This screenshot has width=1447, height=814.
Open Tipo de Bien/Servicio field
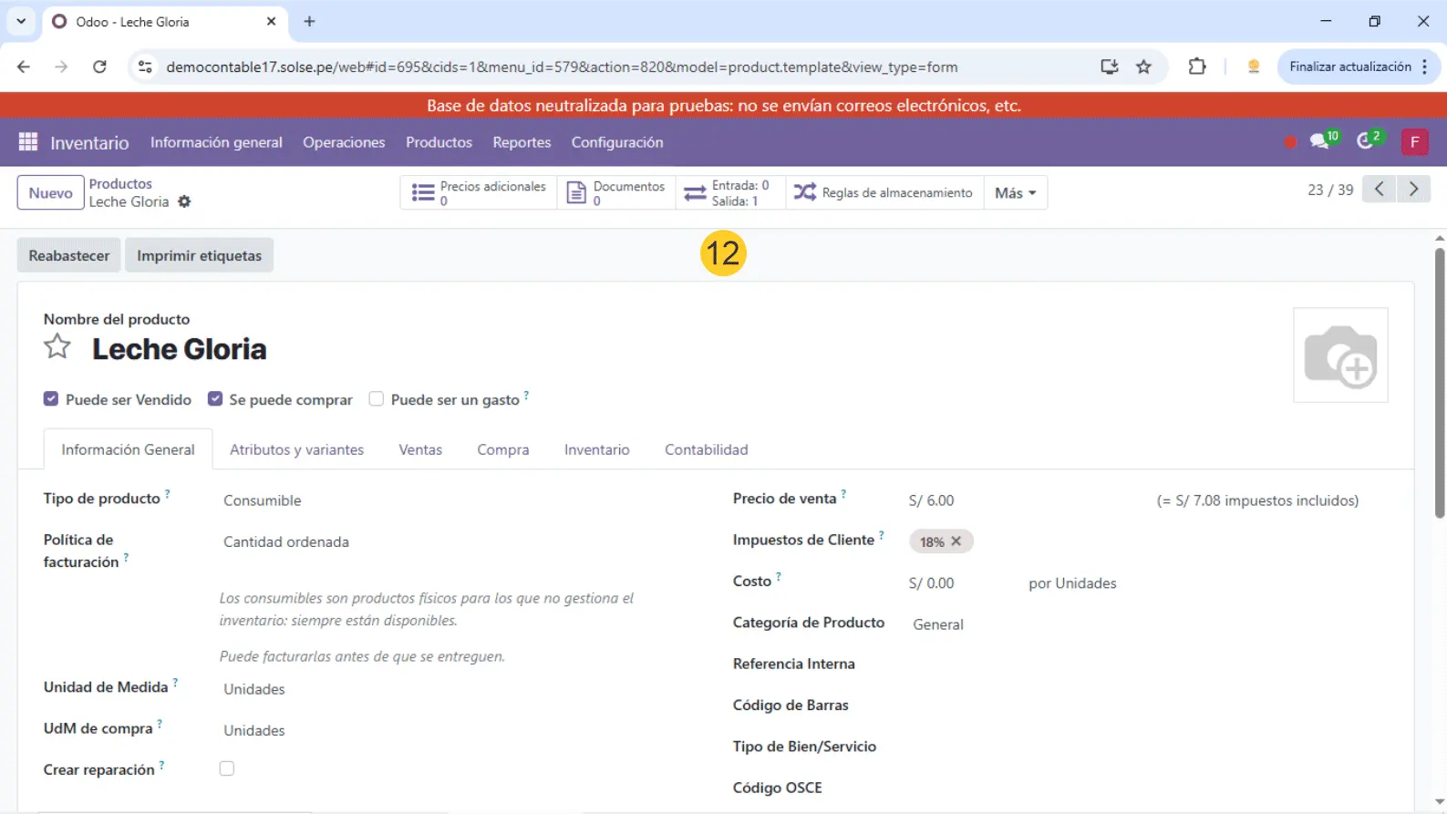click(1149, 747)
